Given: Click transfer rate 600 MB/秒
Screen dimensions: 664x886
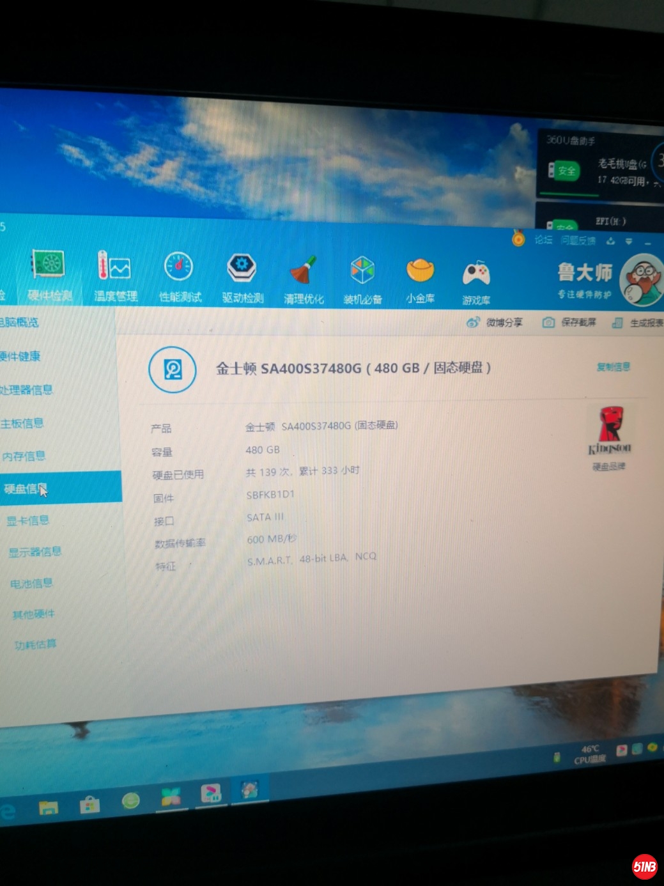Looking at the screenshot, I should (272, 539).
